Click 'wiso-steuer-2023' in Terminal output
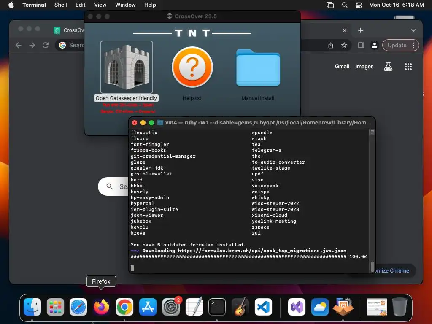This screenshot has width=432, height=324. [275, 209]
